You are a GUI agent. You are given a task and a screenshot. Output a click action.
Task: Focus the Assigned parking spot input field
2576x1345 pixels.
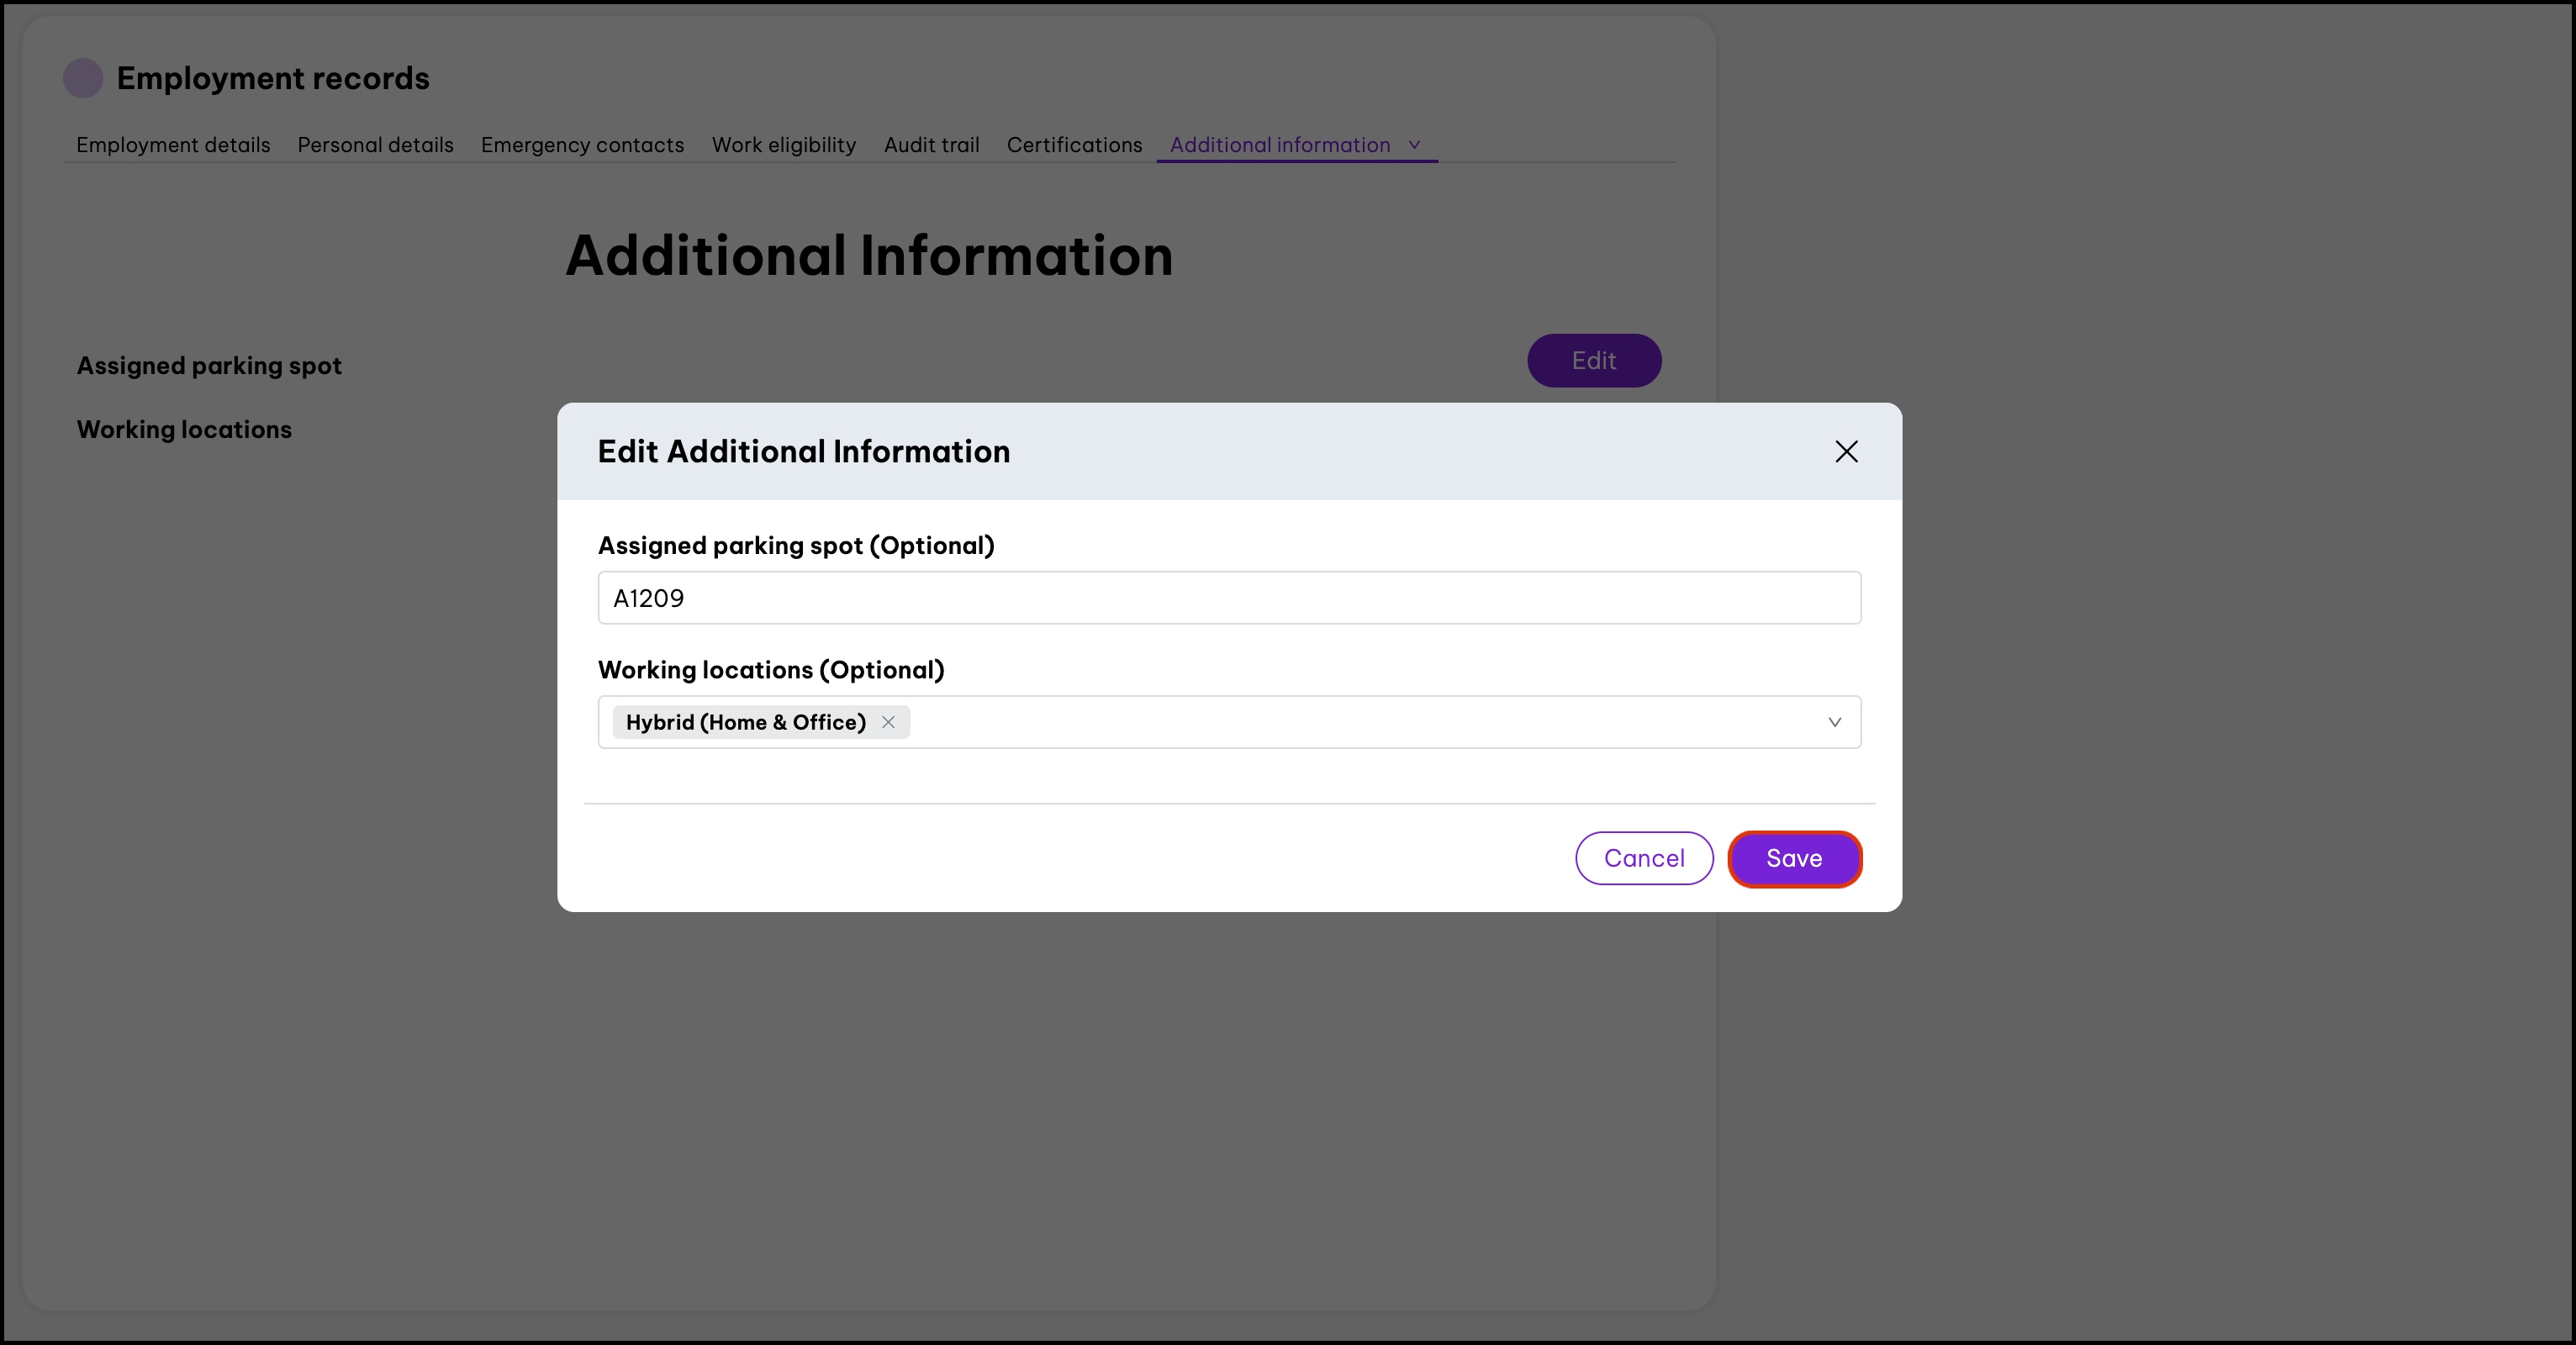tap(1228, 598)
